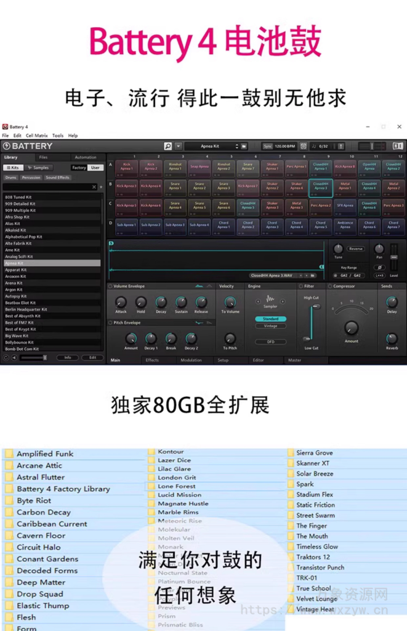407x631 pixels.
Task: Click the sampler waveform engine icon
Action: point(270,299)
